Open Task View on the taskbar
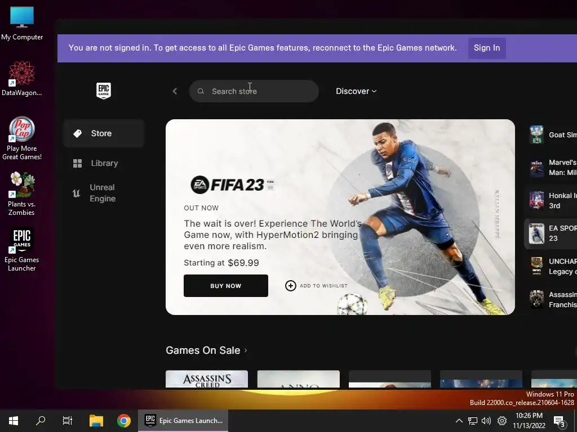The image size is (577, 432). pos(68,421)
